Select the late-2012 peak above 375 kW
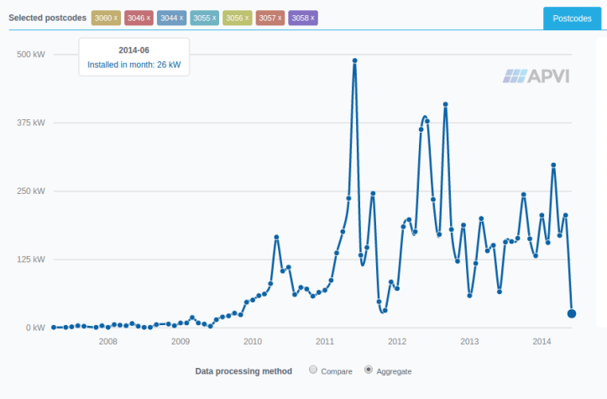Viewport: 607px width, 399px height. [x=446, y=104]
